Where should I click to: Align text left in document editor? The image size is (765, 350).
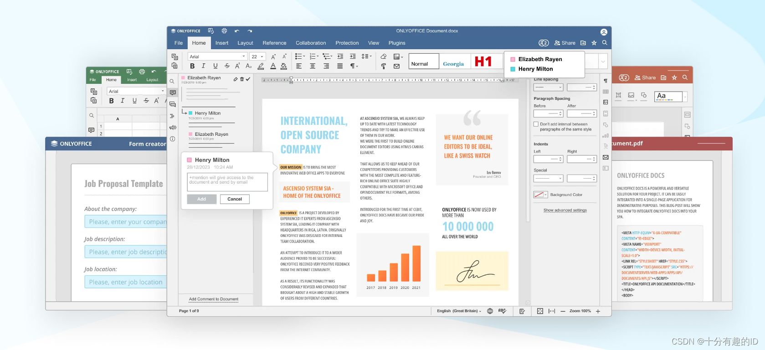coord(299,66)
